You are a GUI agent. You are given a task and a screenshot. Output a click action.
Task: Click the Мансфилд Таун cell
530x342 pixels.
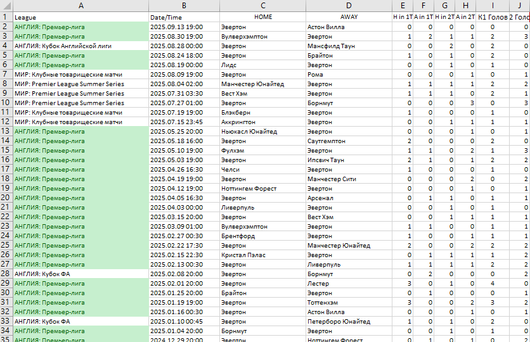coord(348,46)
